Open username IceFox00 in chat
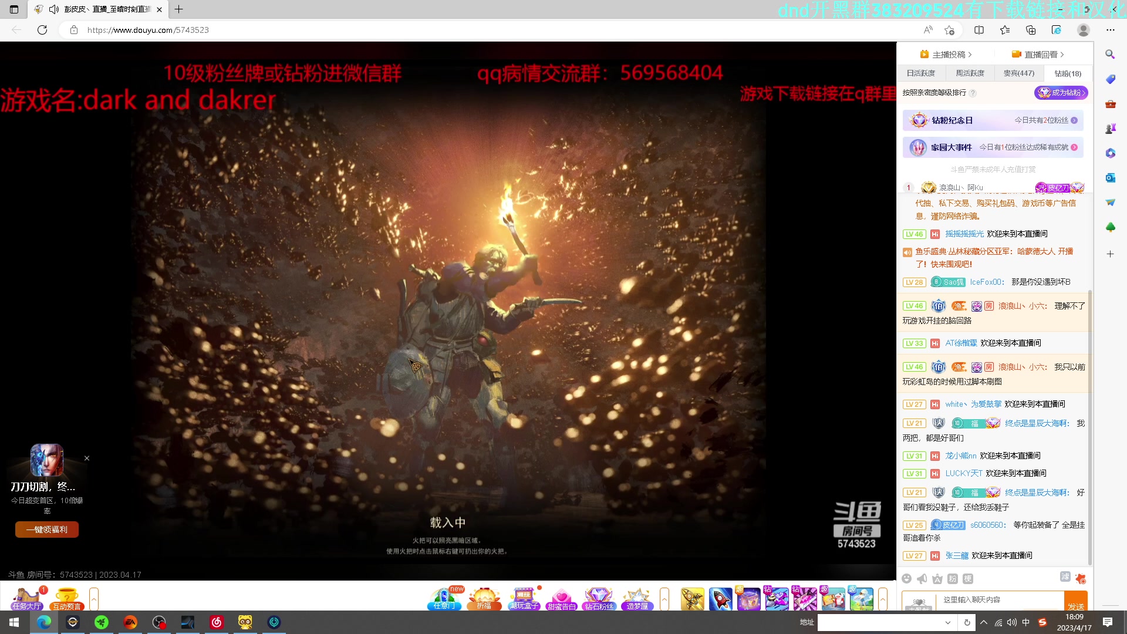 [x=987, y=282]
